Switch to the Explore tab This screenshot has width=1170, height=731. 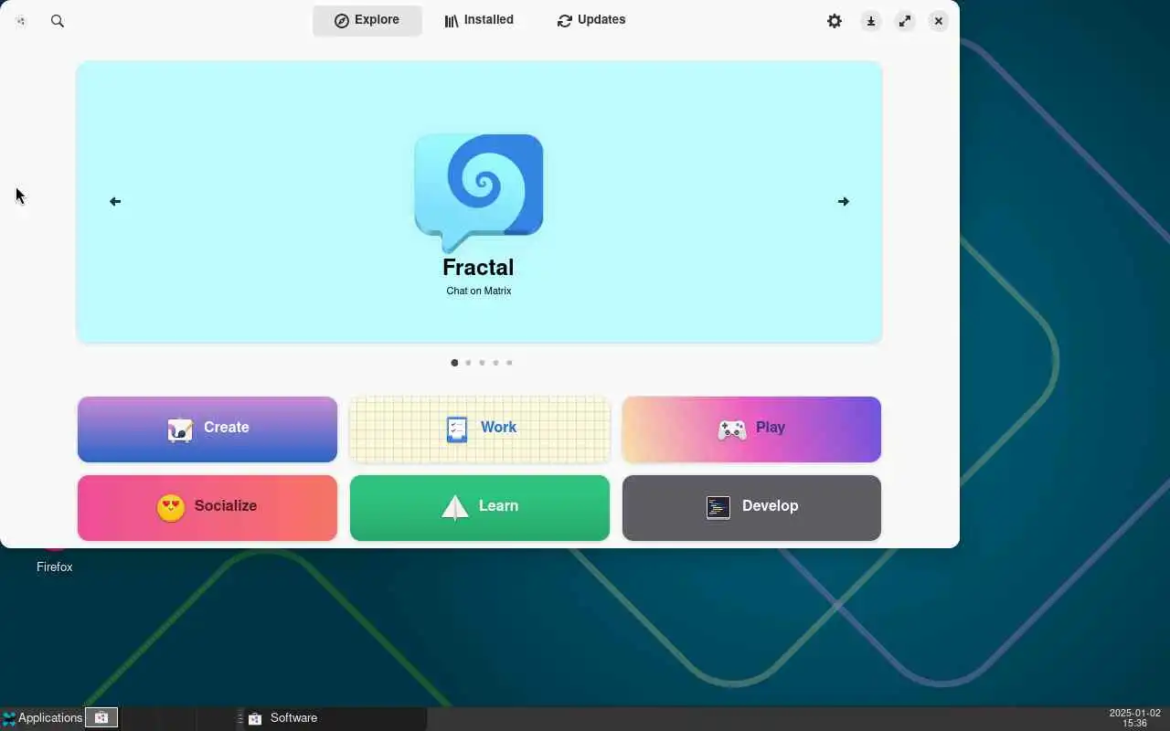(x=367, y=20)
